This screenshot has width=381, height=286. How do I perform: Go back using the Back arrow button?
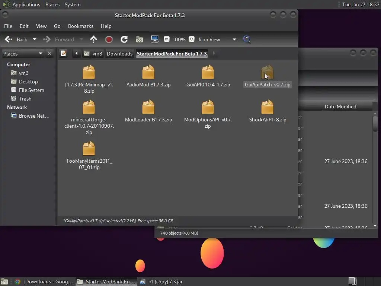pos(16,39)
